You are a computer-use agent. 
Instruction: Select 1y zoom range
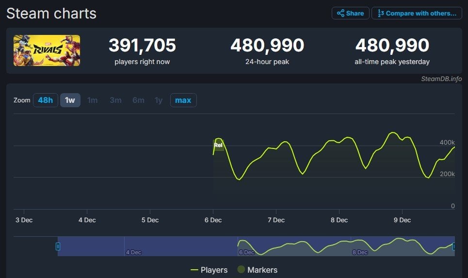coord(159,100)
